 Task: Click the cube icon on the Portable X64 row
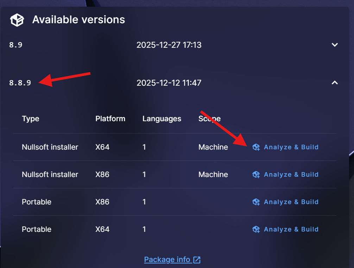point(256,229)
